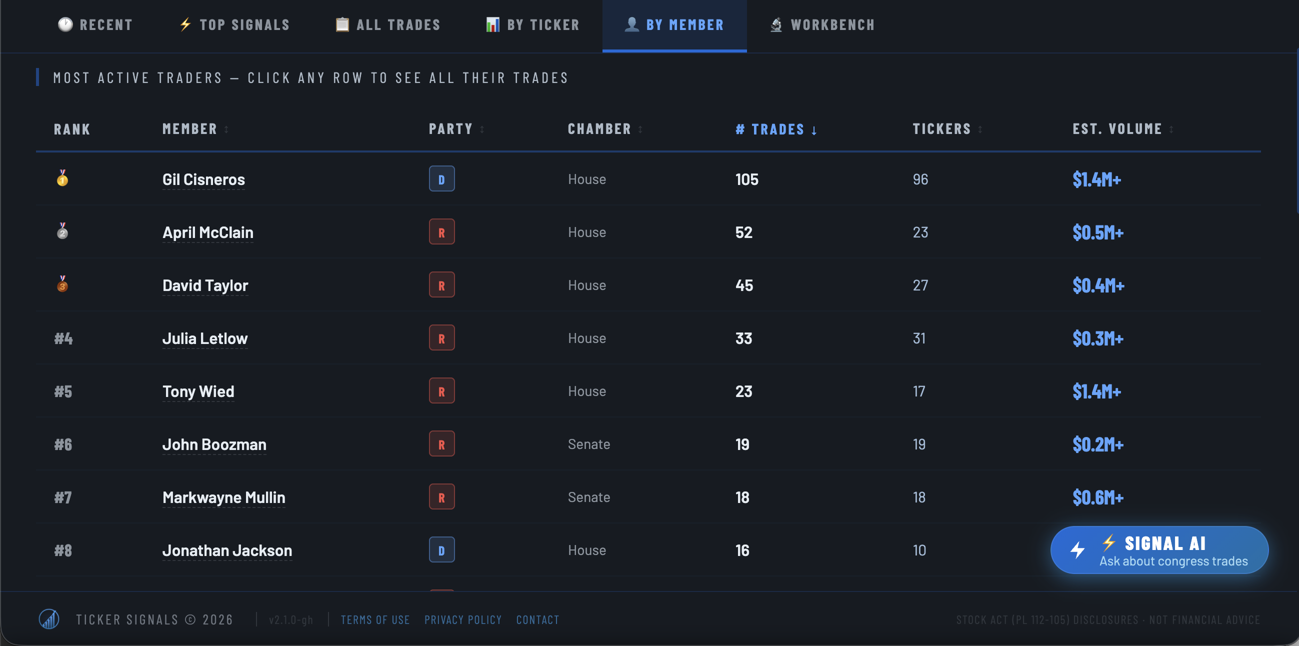Click Gil Cisneros's Democrat D badge
Viewport: 1299px width, 646px height.
coord(441,178)
